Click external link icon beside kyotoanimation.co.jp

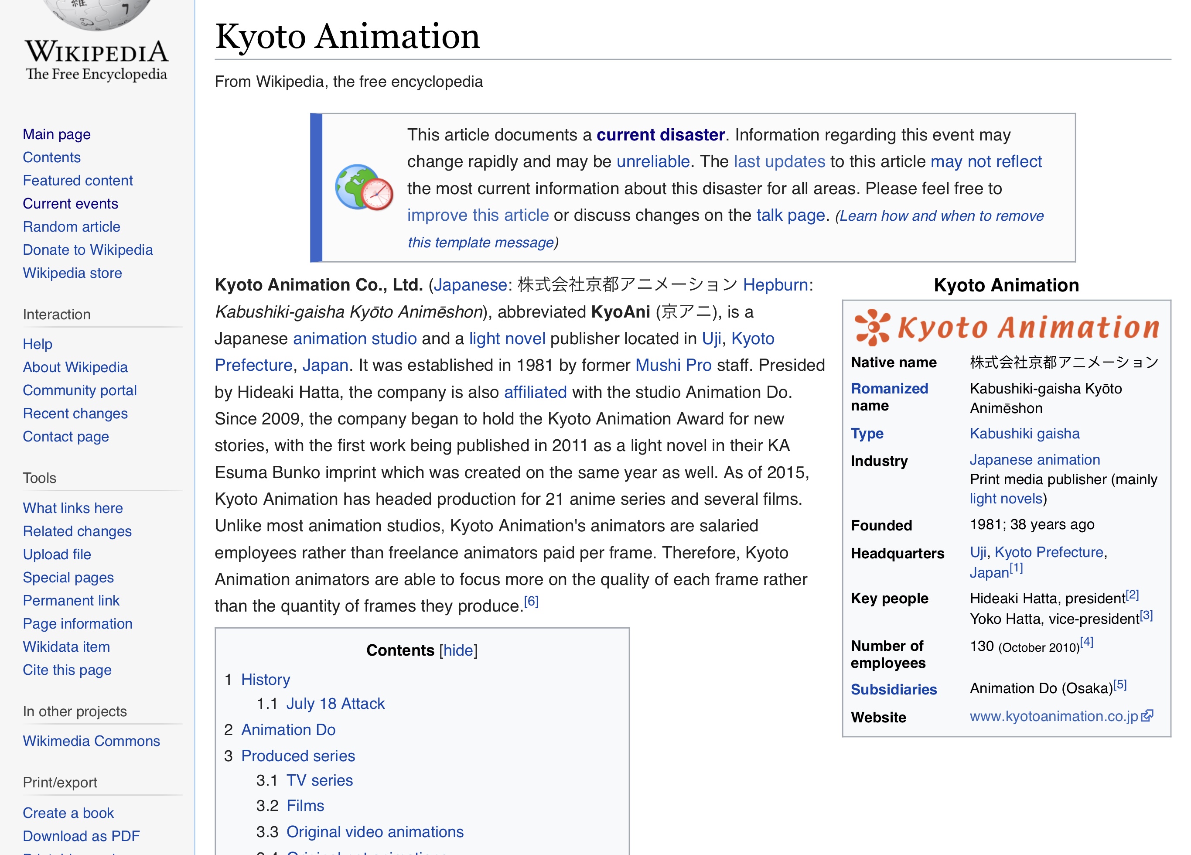pyautogui.click(x=1147, y=716)
